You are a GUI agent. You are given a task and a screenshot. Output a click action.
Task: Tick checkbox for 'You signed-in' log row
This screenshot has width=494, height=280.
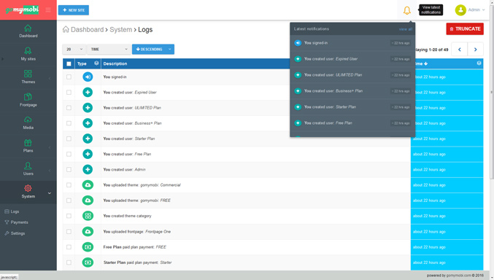tap(69, 77)
